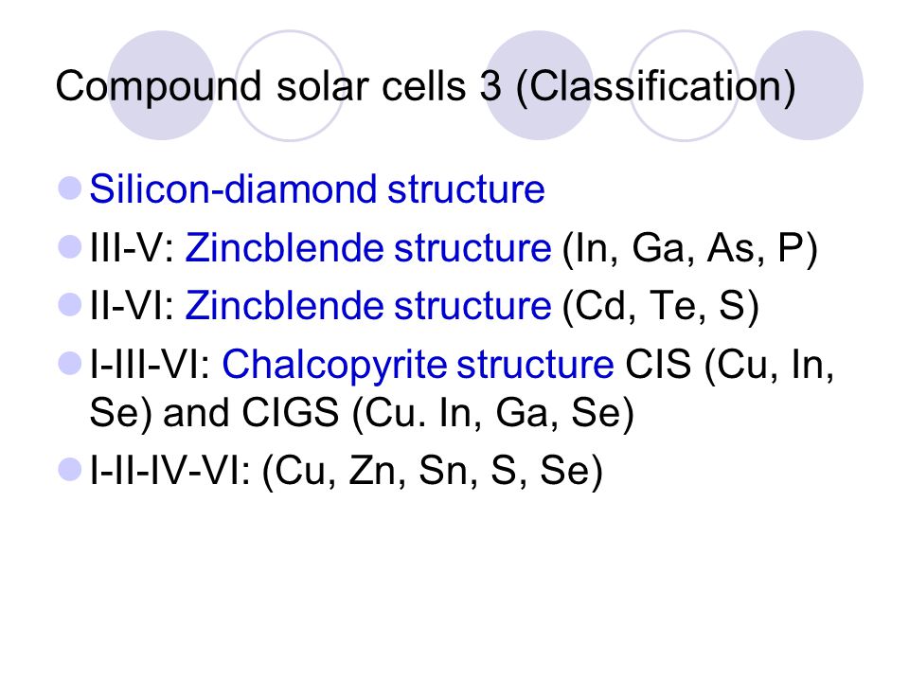909x682 pixels.
Task: Open the II-VI Zincblende structure link
Action: tap(368, 306)
